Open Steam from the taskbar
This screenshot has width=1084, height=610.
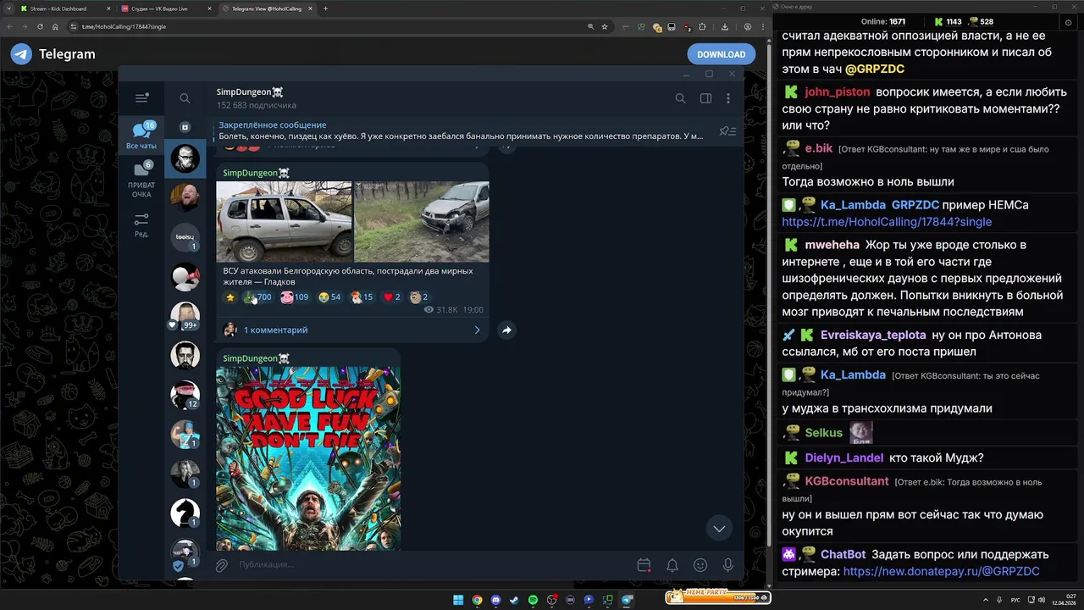[x=514, y=600]
